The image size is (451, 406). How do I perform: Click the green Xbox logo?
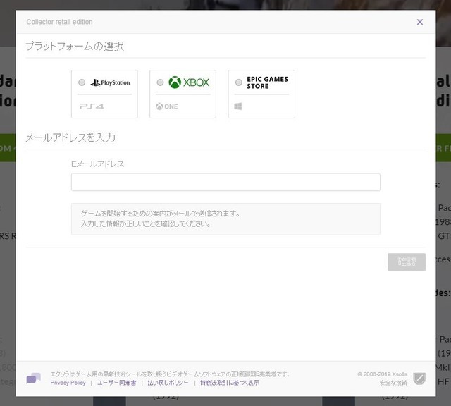pyautogui.click(x=189, y=82)
